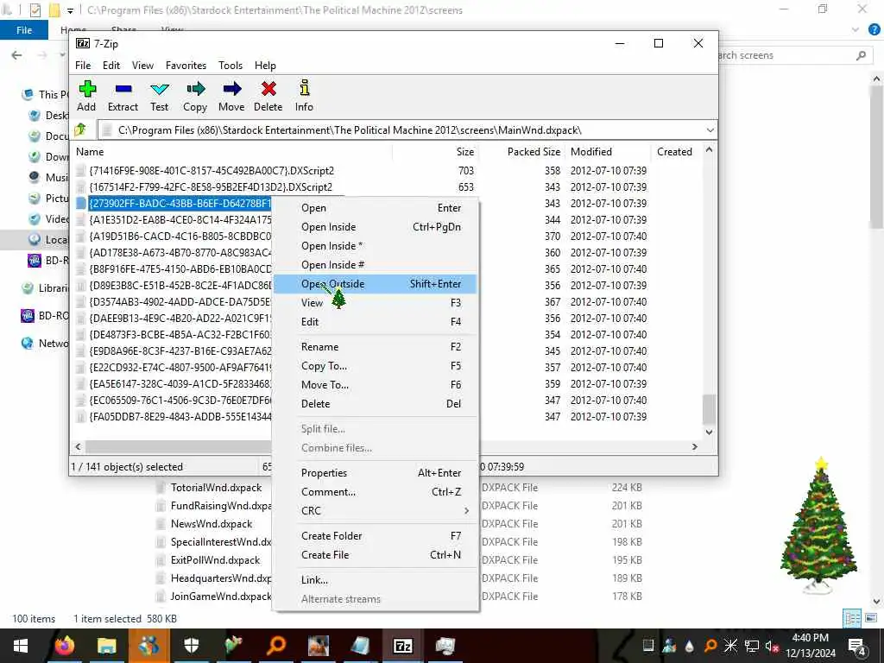
Task: Sort by Packed Size column header
Action: [x=521, y=152]
